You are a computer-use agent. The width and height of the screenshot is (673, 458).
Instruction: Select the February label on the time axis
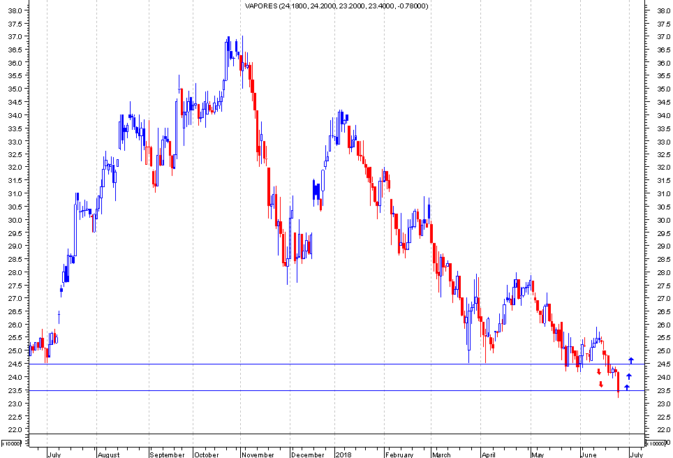399,455
